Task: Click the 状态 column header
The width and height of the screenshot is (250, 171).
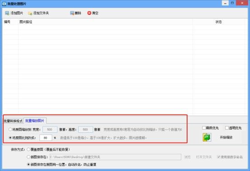Action: 219,22
